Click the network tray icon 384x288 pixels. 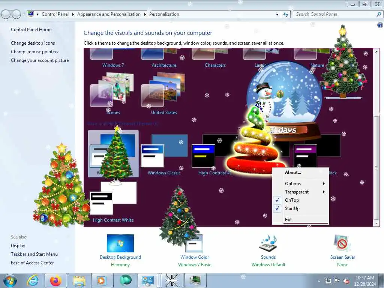(x=328, y=281)
